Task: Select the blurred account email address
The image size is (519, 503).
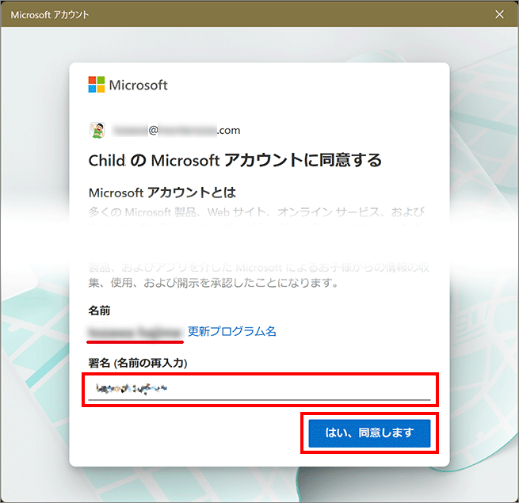Action: click(x=176, y=131)
